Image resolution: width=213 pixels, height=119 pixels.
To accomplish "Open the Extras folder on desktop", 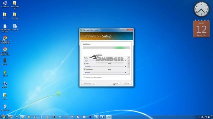I will coord(5,16).
